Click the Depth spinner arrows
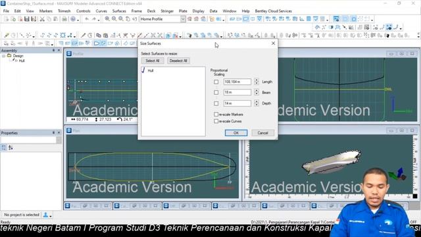The height and width of the screenshot is (237, 421). (257, 103)
